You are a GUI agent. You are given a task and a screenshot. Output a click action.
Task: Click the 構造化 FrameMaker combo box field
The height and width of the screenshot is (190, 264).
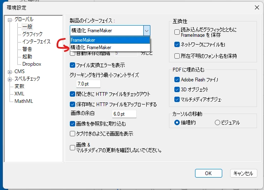point(107,31)
